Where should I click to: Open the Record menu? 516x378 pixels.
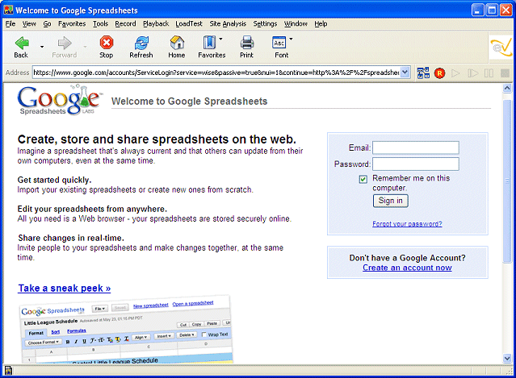pyautogui.click(x=125, y=23)
